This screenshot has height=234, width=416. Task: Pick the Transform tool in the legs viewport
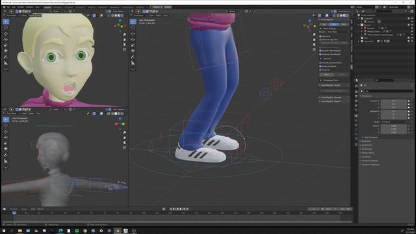click(x=133, y=51)
